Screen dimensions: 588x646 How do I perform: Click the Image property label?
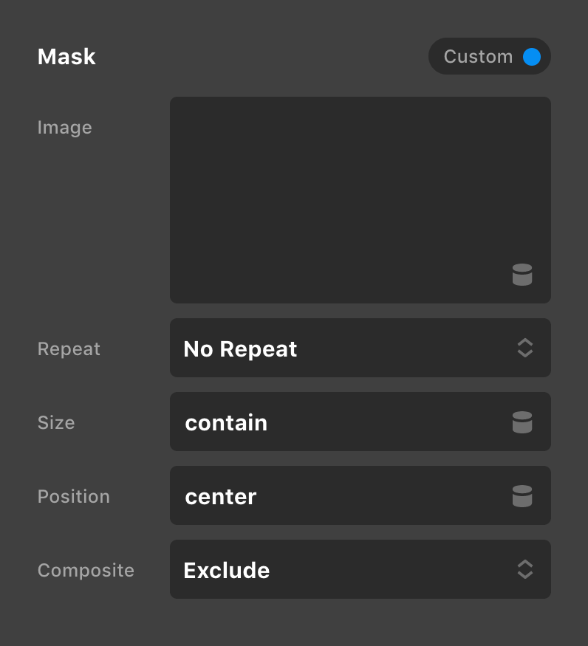65,128
